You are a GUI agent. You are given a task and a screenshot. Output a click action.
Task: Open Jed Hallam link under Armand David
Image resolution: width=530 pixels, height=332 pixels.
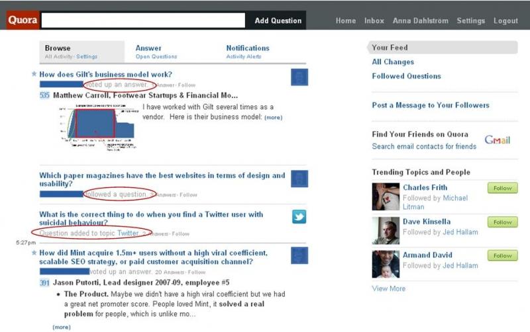(460, 265)
